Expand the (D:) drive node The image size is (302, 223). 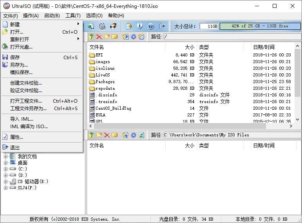click(5, 175)
